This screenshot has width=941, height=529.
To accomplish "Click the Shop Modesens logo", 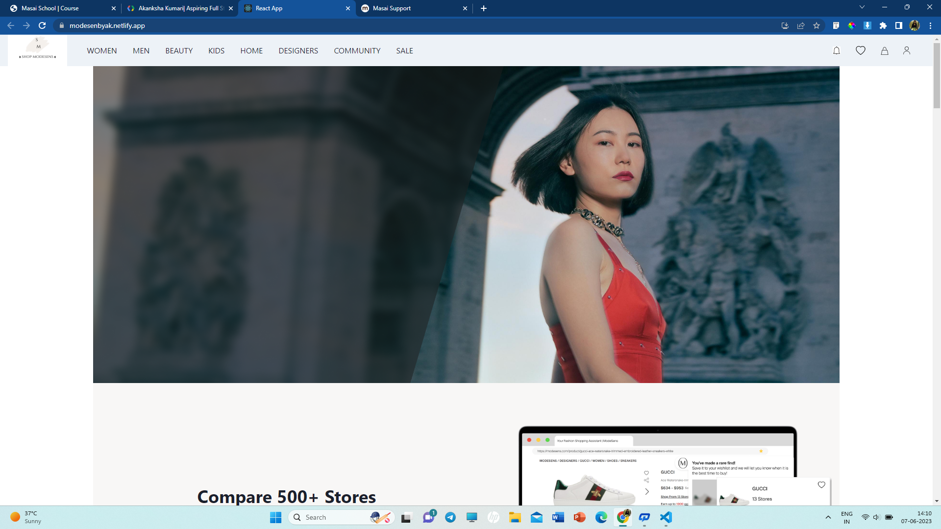I will point(38,49).
